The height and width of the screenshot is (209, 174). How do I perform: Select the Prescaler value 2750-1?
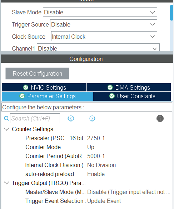pyautogui.click(x=96, y=138)
